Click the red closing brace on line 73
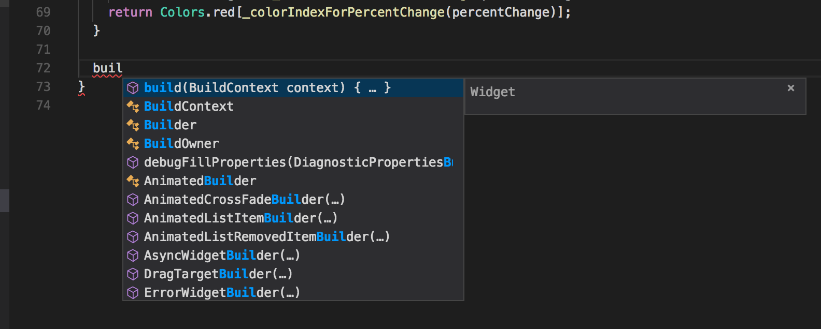The image size is (821, 329). click(x=81, y=87)
